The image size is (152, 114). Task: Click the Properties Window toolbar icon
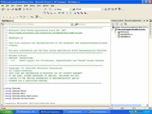[109, 9]
